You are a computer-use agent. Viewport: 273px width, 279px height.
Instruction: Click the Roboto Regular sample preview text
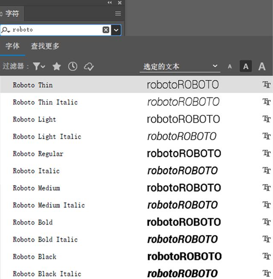click(184, 153)
